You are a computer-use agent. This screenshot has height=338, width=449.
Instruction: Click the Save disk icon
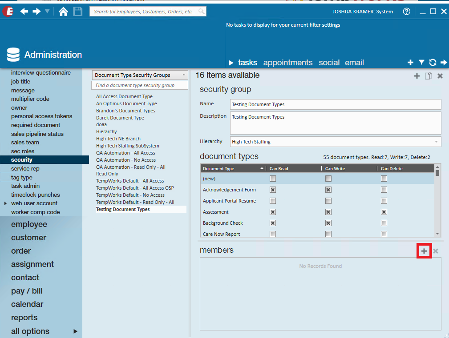click(x=77, y=12)
